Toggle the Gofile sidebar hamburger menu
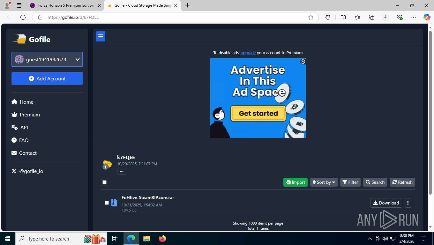Screen dimensions: 434x245 101,36
